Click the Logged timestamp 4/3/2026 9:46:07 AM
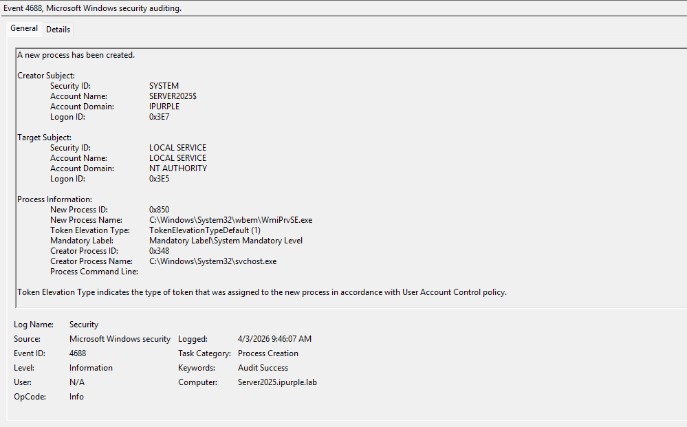The width and height of the screenshot is (687, 427). (274, 339)
